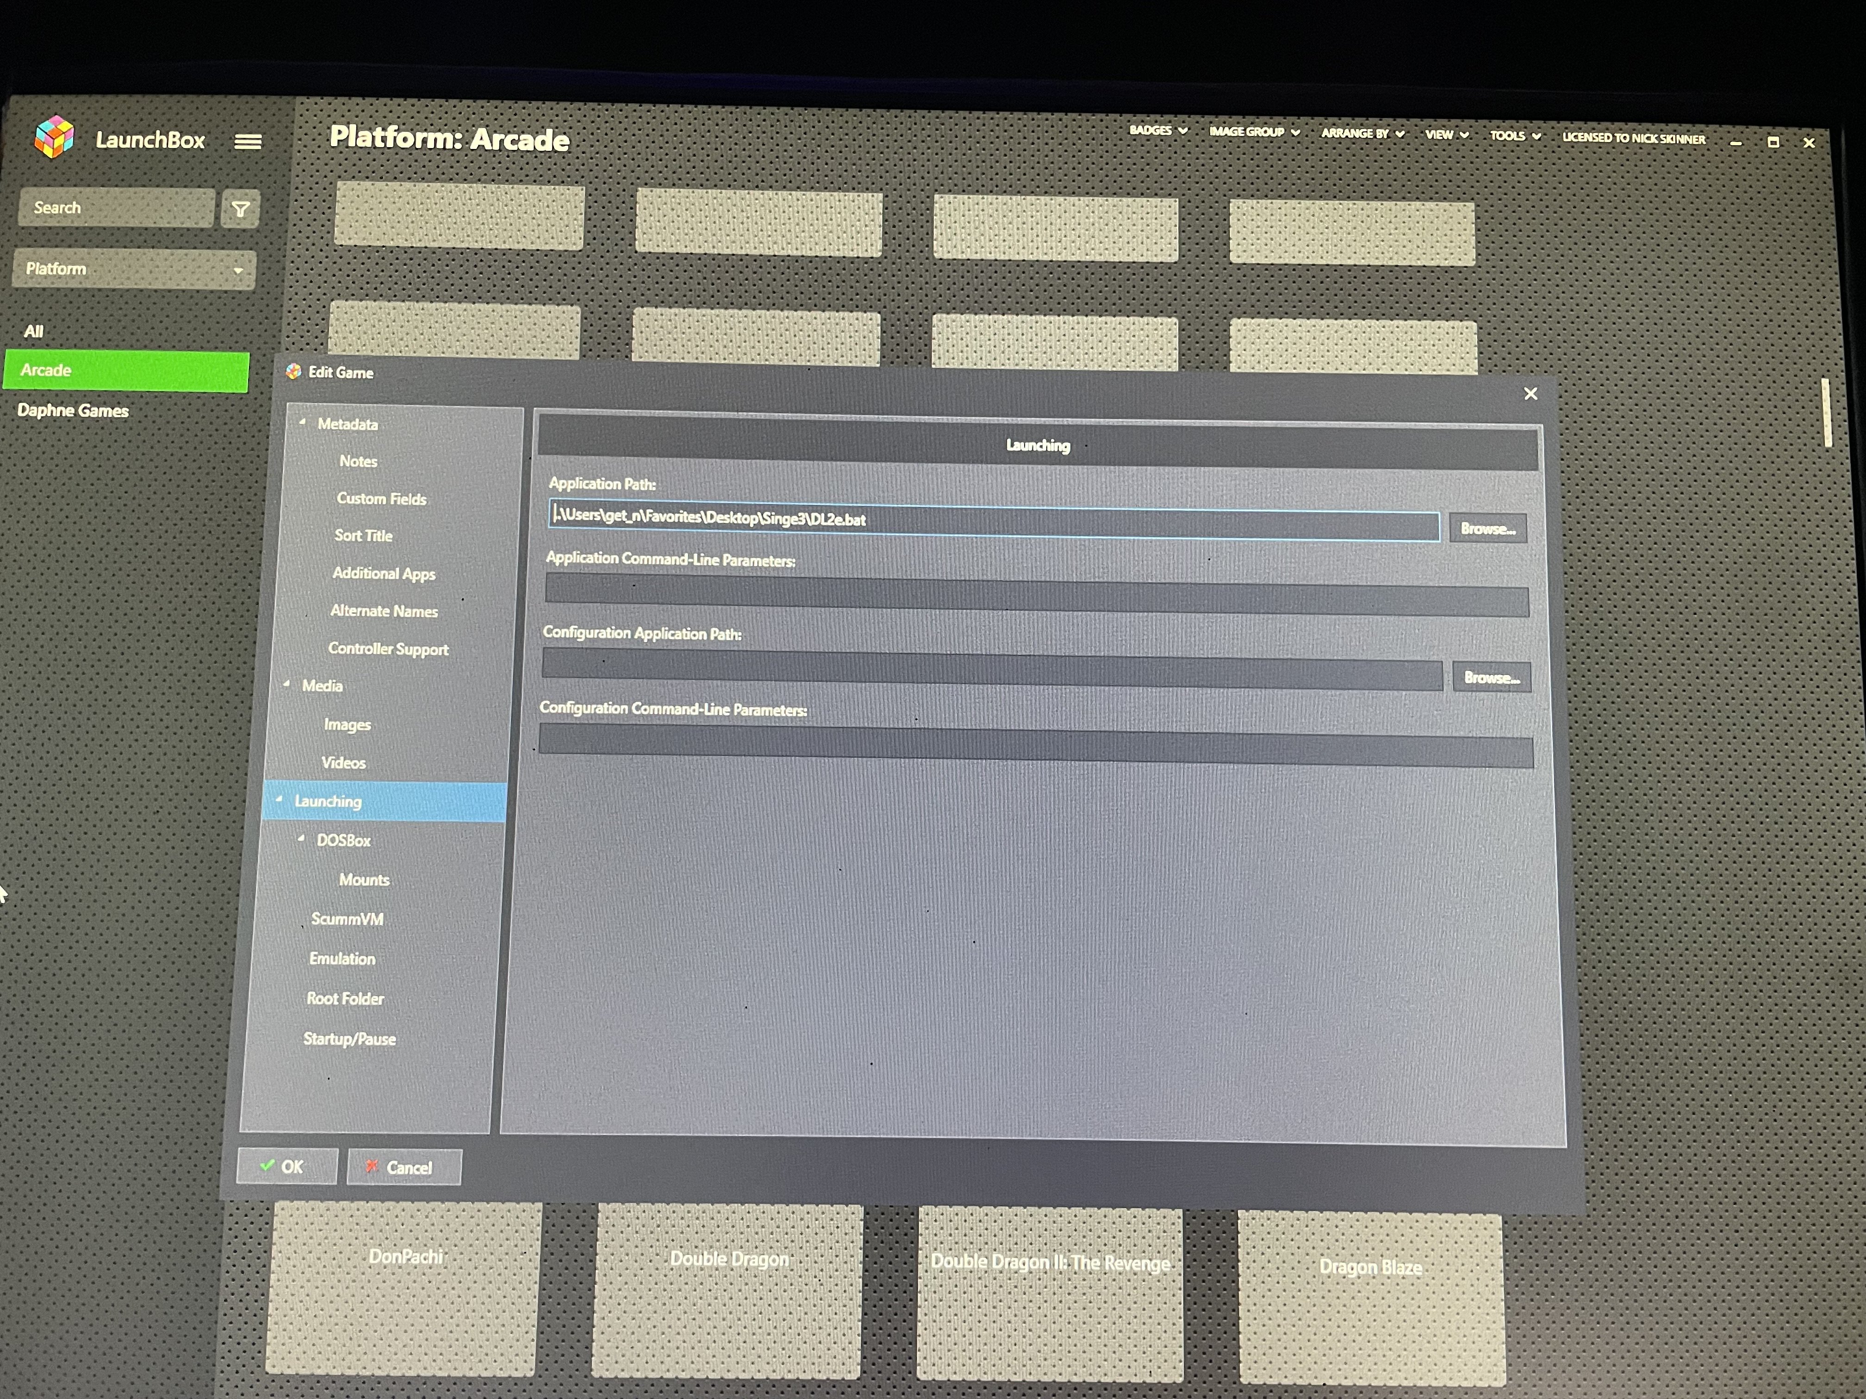Screen dimensions: 1866x1399
Task: Select Sort Title tree item
Action: point(364,535)
